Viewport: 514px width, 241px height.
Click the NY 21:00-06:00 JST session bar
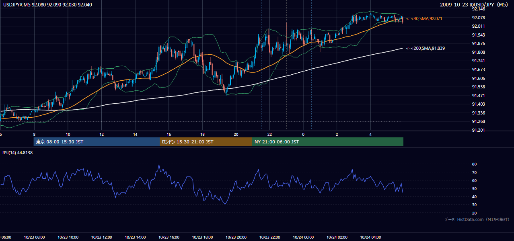point(328,142)
